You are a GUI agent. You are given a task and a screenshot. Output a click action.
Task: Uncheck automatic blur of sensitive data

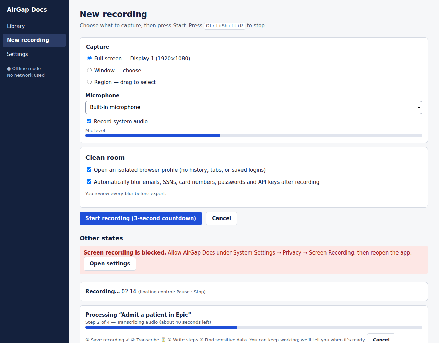coord(89,182)
